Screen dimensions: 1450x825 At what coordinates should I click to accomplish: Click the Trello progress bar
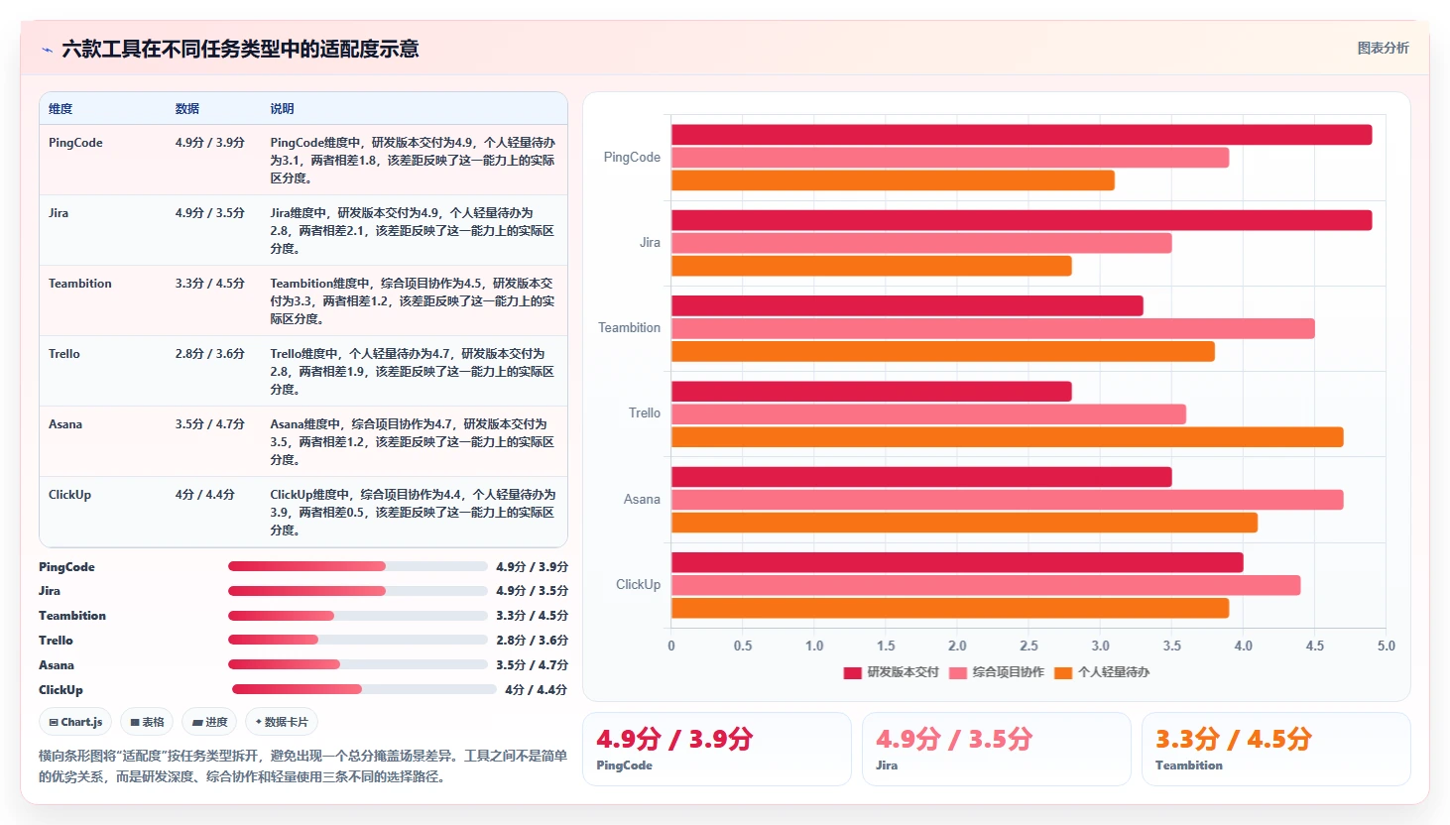[x=358, y=640]
